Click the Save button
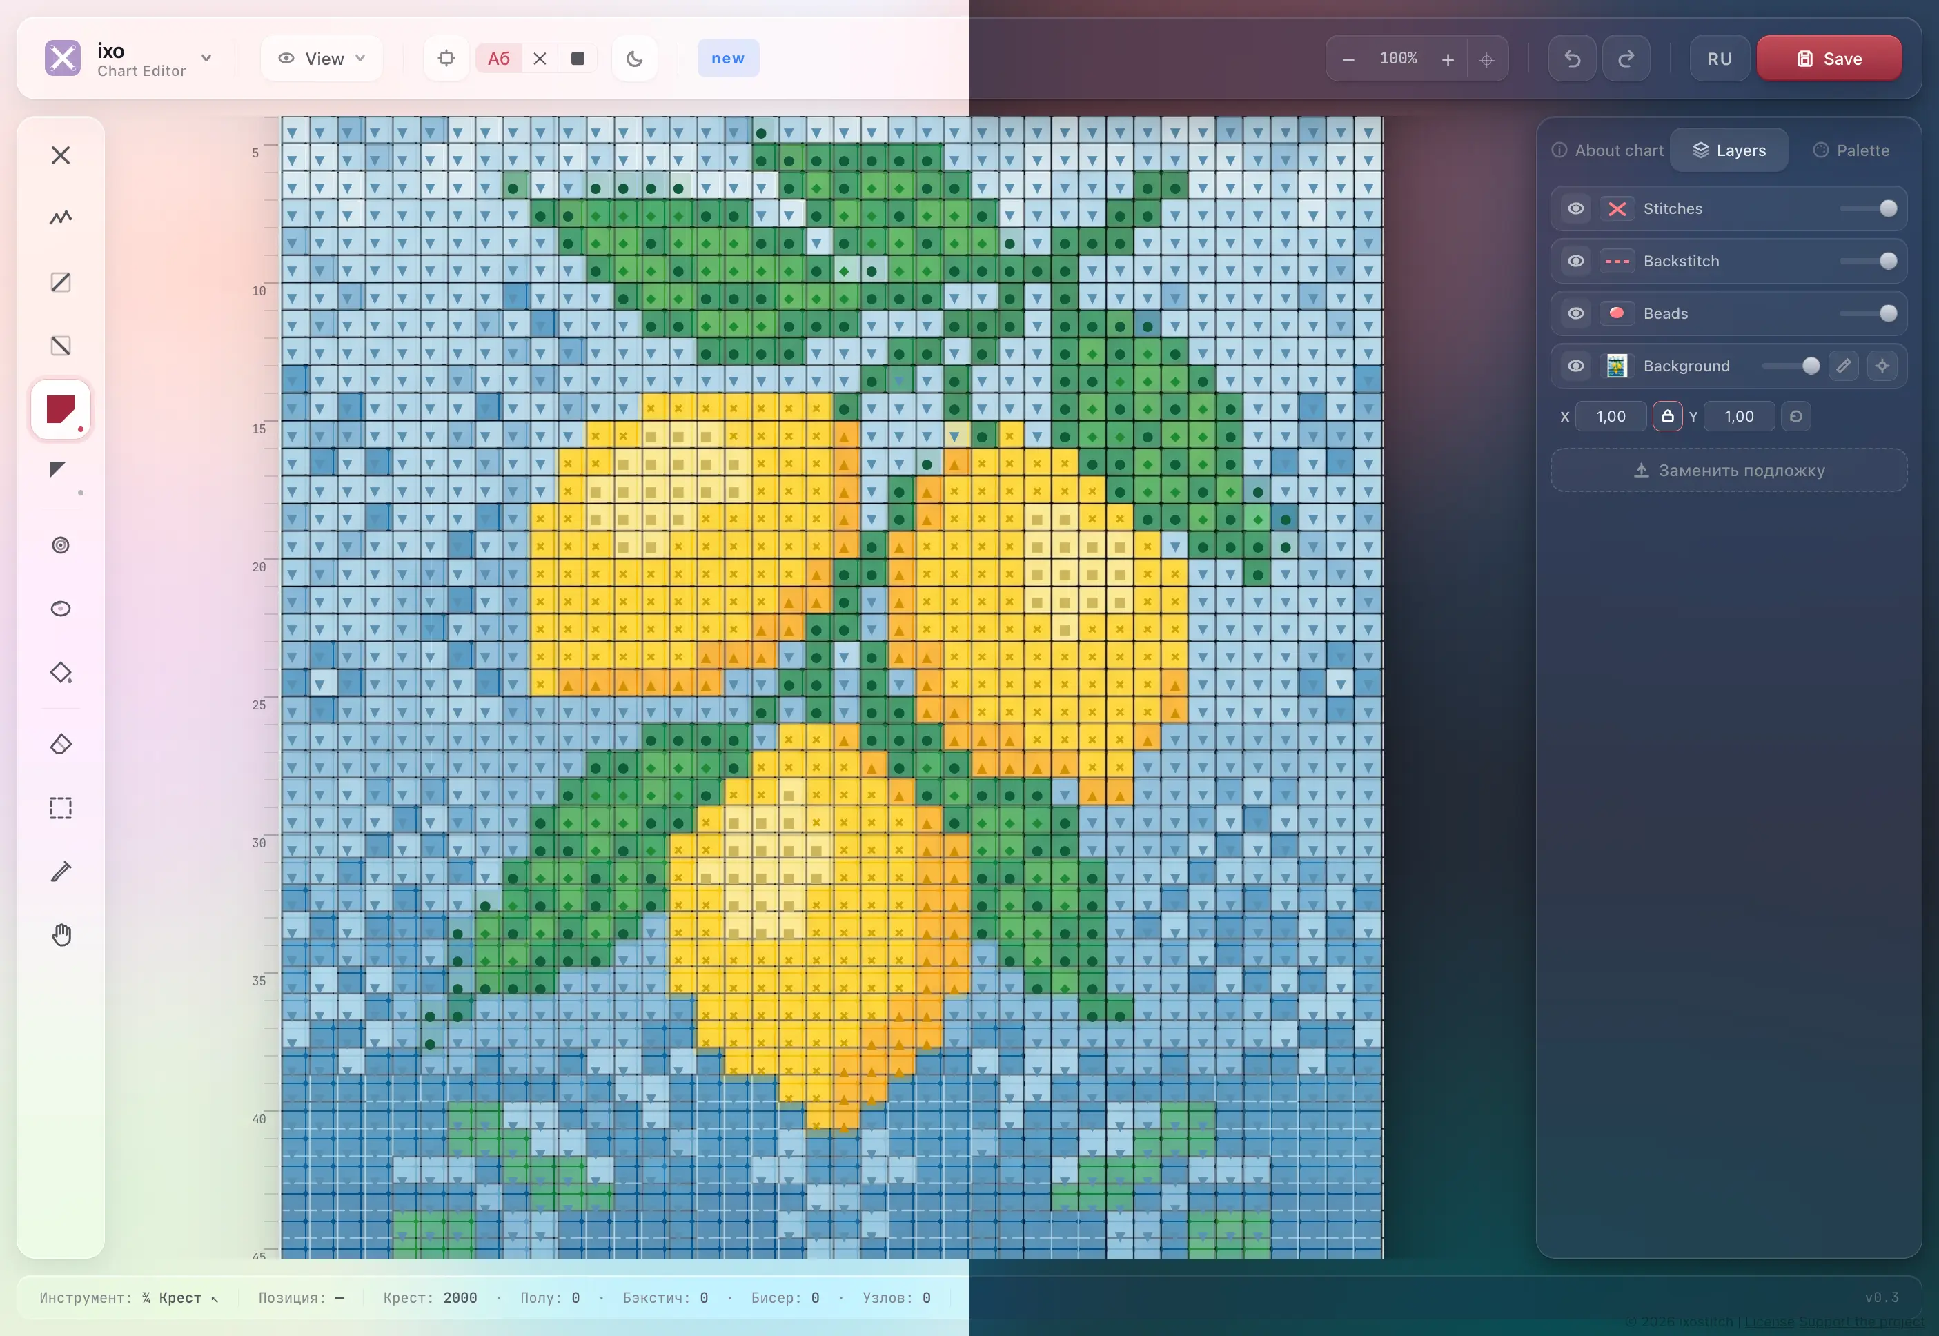 [x=1829, y=59]
